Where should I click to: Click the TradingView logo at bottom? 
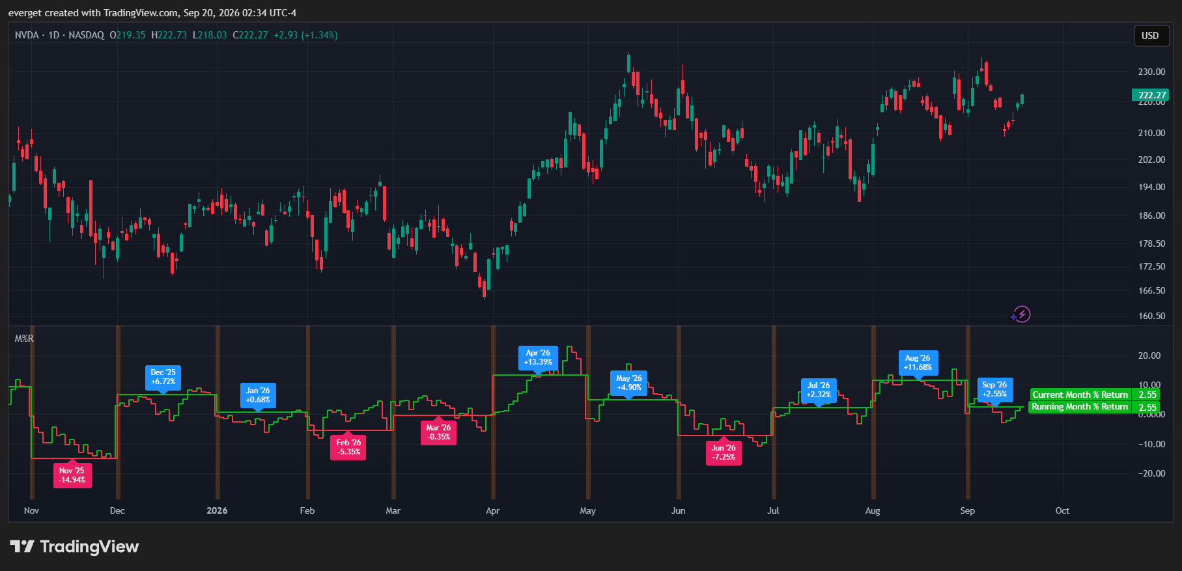coord(74,546)
